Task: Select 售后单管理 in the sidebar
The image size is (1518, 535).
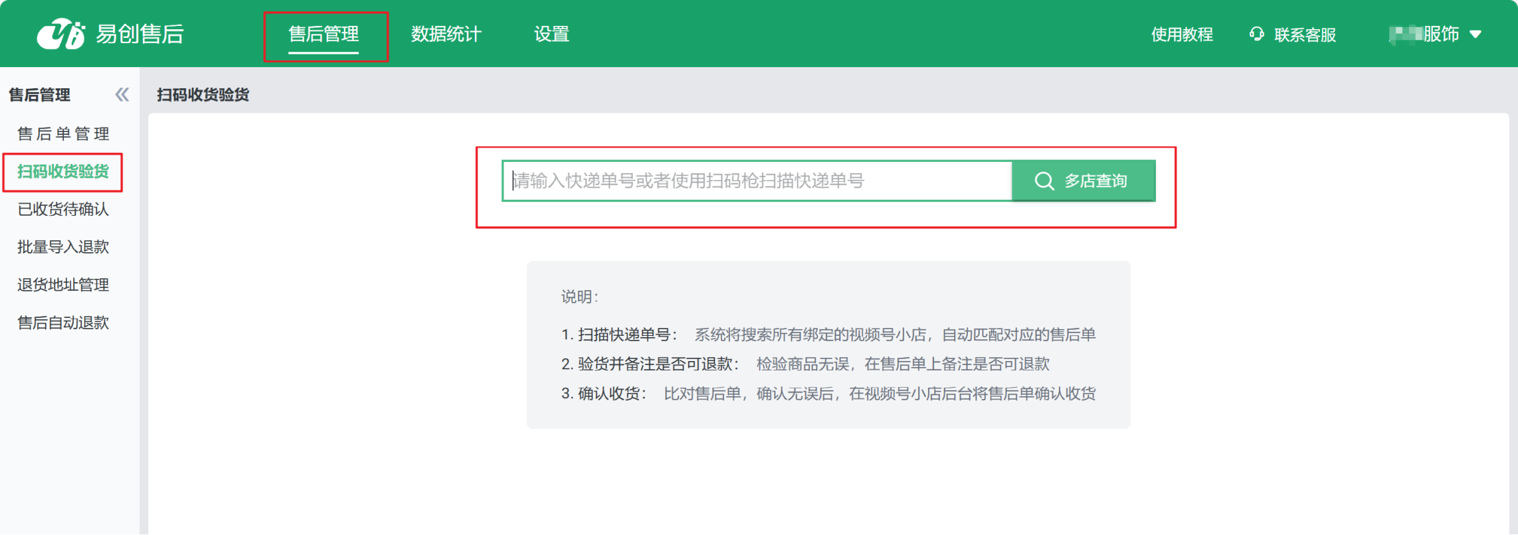Action: point(63,134)
